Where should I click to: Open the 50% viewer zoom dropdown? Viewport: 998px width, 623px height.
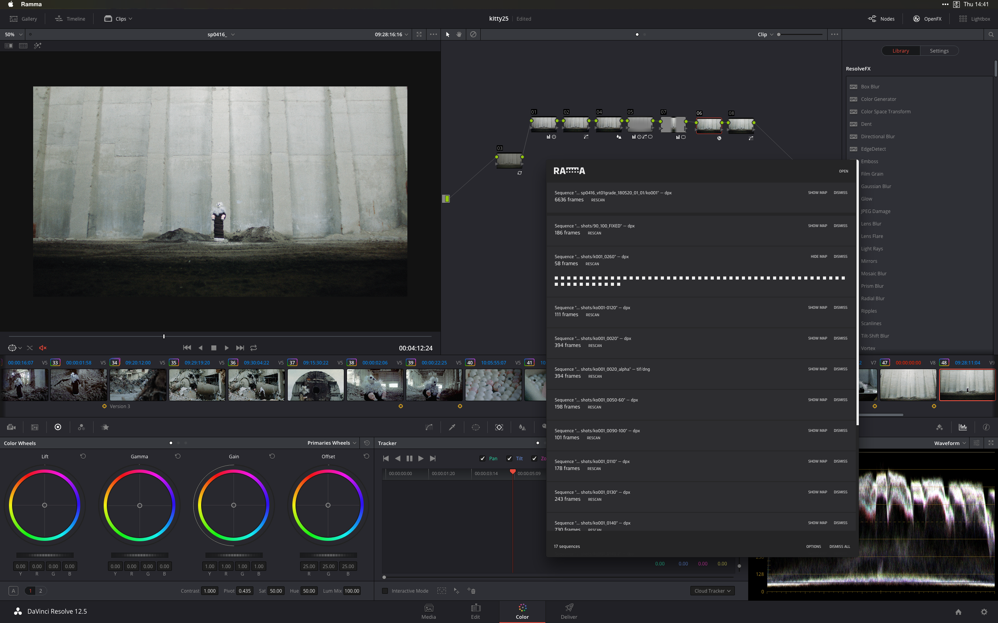[x=13, y=35]
